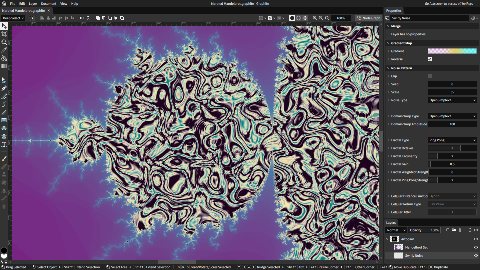Select the Brush tool

[4, 159]
